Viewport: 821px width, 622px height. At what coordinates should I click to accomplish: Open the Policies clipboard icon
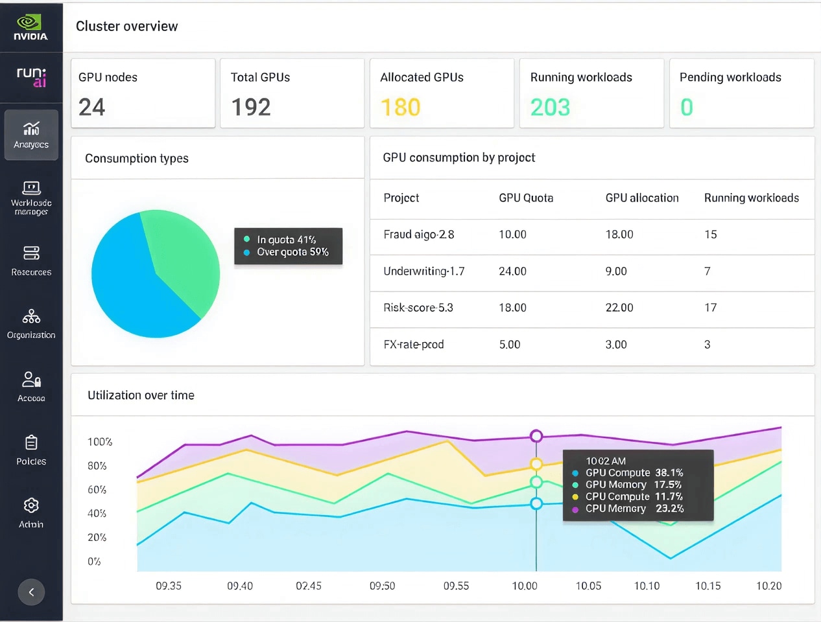31,443
